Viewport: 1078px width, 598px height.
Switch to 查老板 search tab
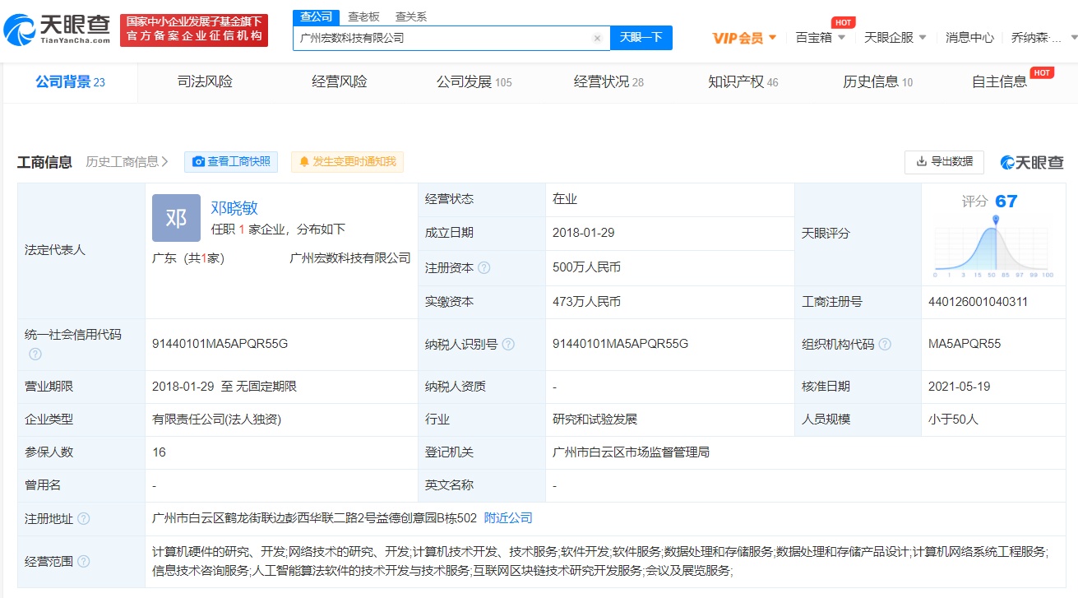click(363, 16)
